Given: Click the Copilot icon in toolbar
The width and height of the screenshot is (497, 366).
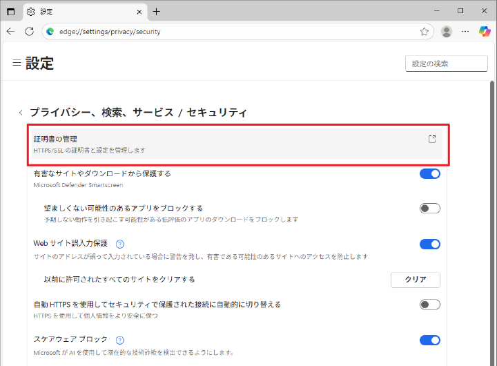Looking at the screenshot, I should click(x=485, y=31).
